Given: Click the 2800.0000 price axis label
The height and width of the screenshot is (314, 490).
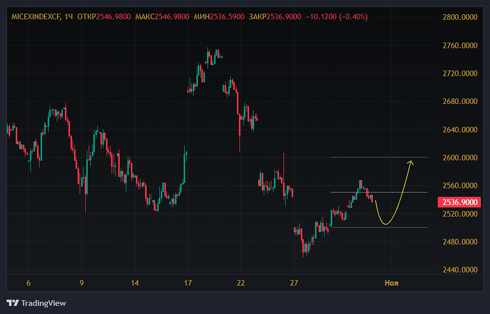Looking at the screenshot, I should pyautogui.click(x=460, y=17).
